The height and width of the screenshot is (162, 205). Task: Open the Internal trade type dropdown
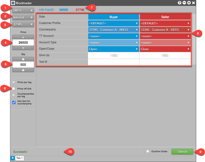coord(23,17)
